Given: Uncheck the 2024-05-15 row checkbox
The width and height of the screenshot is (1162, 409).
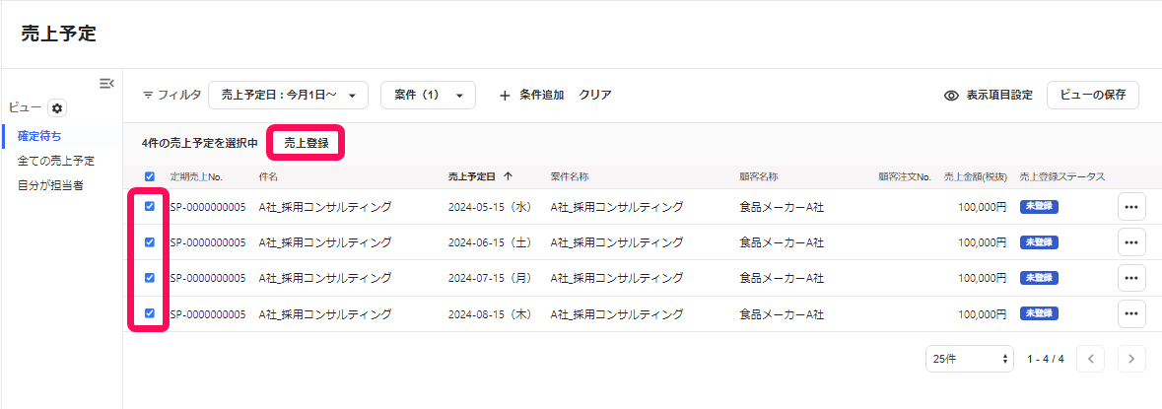Looking at the screenshot, I should click(150, 206).
